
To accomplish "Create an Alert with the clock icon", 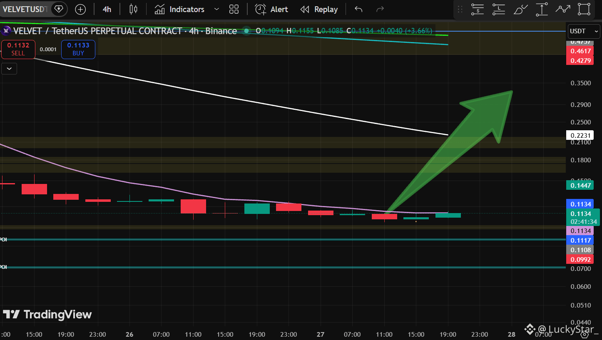I will click(x=271, y=9).
